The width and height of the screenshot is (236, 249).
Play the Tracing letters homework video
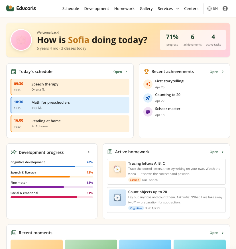tap(117, 169)
